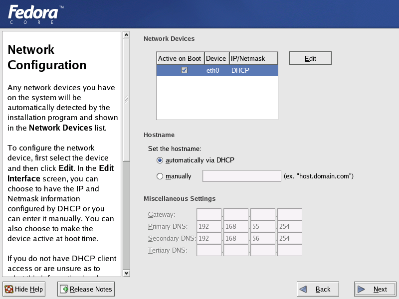Click the Gateway label
399x299 pixels.
[162, 215]
